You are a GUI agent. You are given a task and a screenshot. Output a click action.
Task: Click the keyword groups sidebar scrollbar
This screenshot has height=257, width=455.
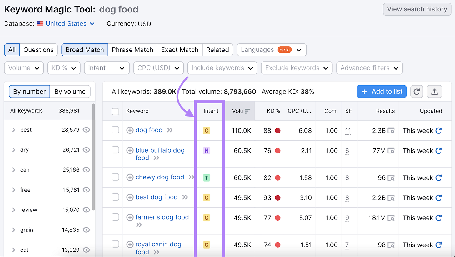tap(93, 158)
